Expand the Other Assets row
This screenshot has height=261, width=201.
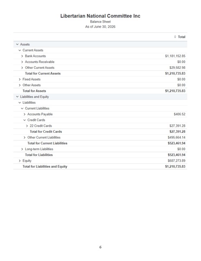[20, 85]
